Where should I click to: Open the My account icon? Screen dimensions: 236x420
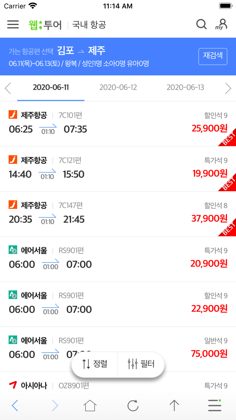221,24
